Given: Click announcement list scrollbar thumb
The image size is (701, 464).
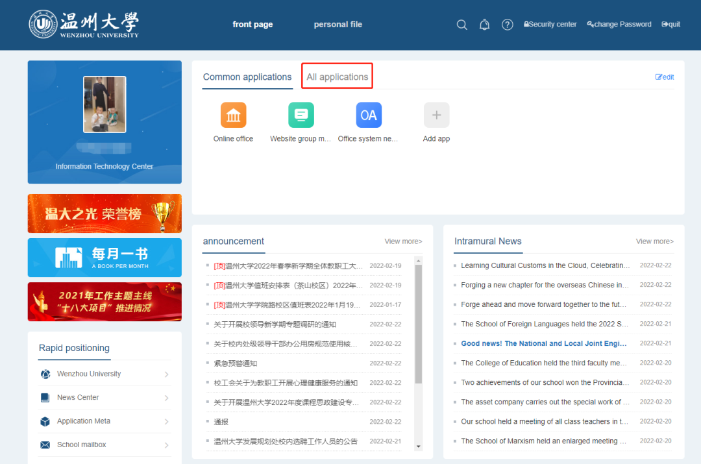Looking at the screenshot, I should coord(419,324).
